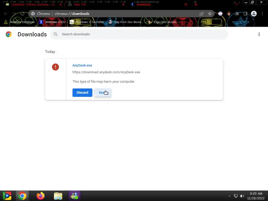268x201 pixels.
Task: Open the Downloads page three-dot menu
Action: tap(259, 34)
